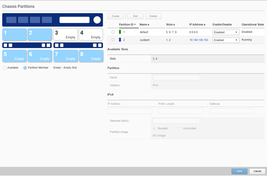Click the blue color marker for partition 2
The width and height of the screenshot is (267, 176).
click(x=120, y=40)
